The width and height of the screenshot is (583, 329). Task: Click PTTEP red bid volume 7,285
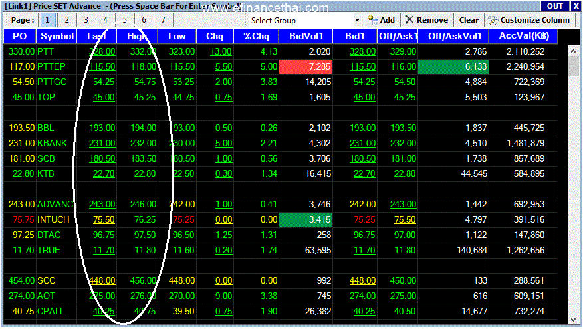tap(306, 67)
